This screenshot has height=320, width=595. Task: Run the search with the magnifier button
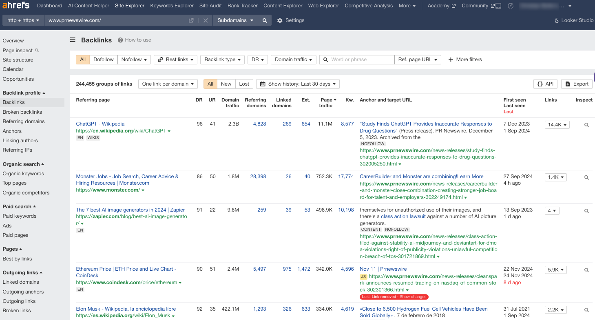(x=265, y=20)
